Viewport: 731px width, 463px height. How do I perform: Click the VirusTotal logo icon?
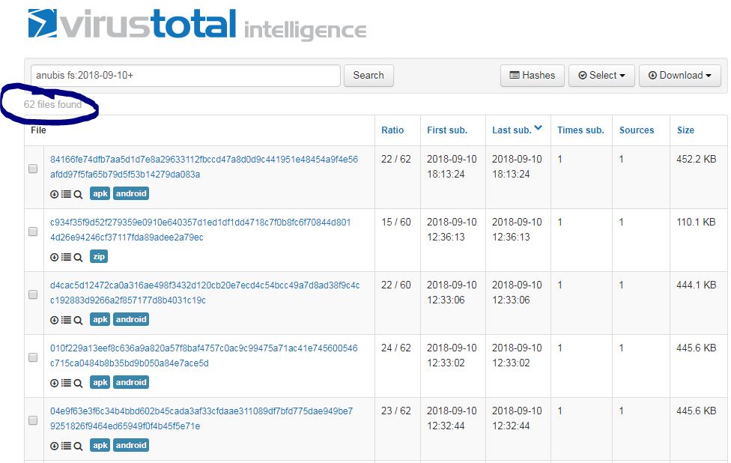click(43, 22)
